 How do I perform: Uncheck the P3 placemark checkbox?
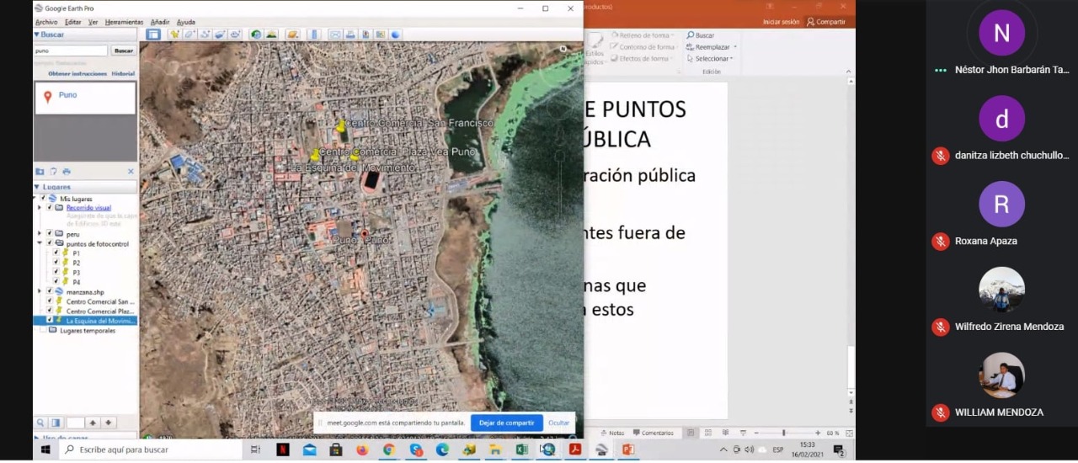click(56, 272)
